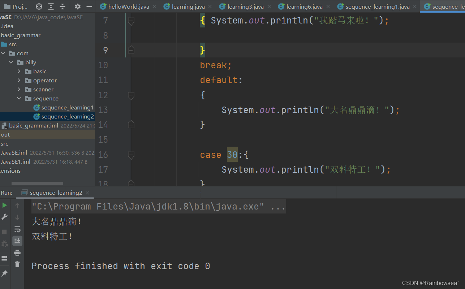Fold code block end at line 9
The width and height of the screenshot is (465, 289).
tap(131, 50)
